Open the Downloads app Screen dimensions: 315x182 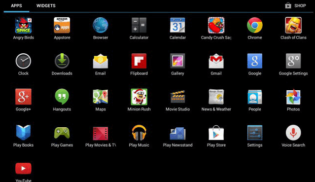point(62,61)
